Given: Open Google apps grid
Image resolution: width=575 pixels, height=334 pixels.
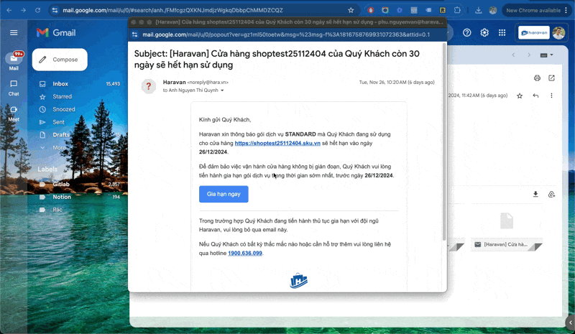Looking at the screenshot, I should tap(502, 32).
